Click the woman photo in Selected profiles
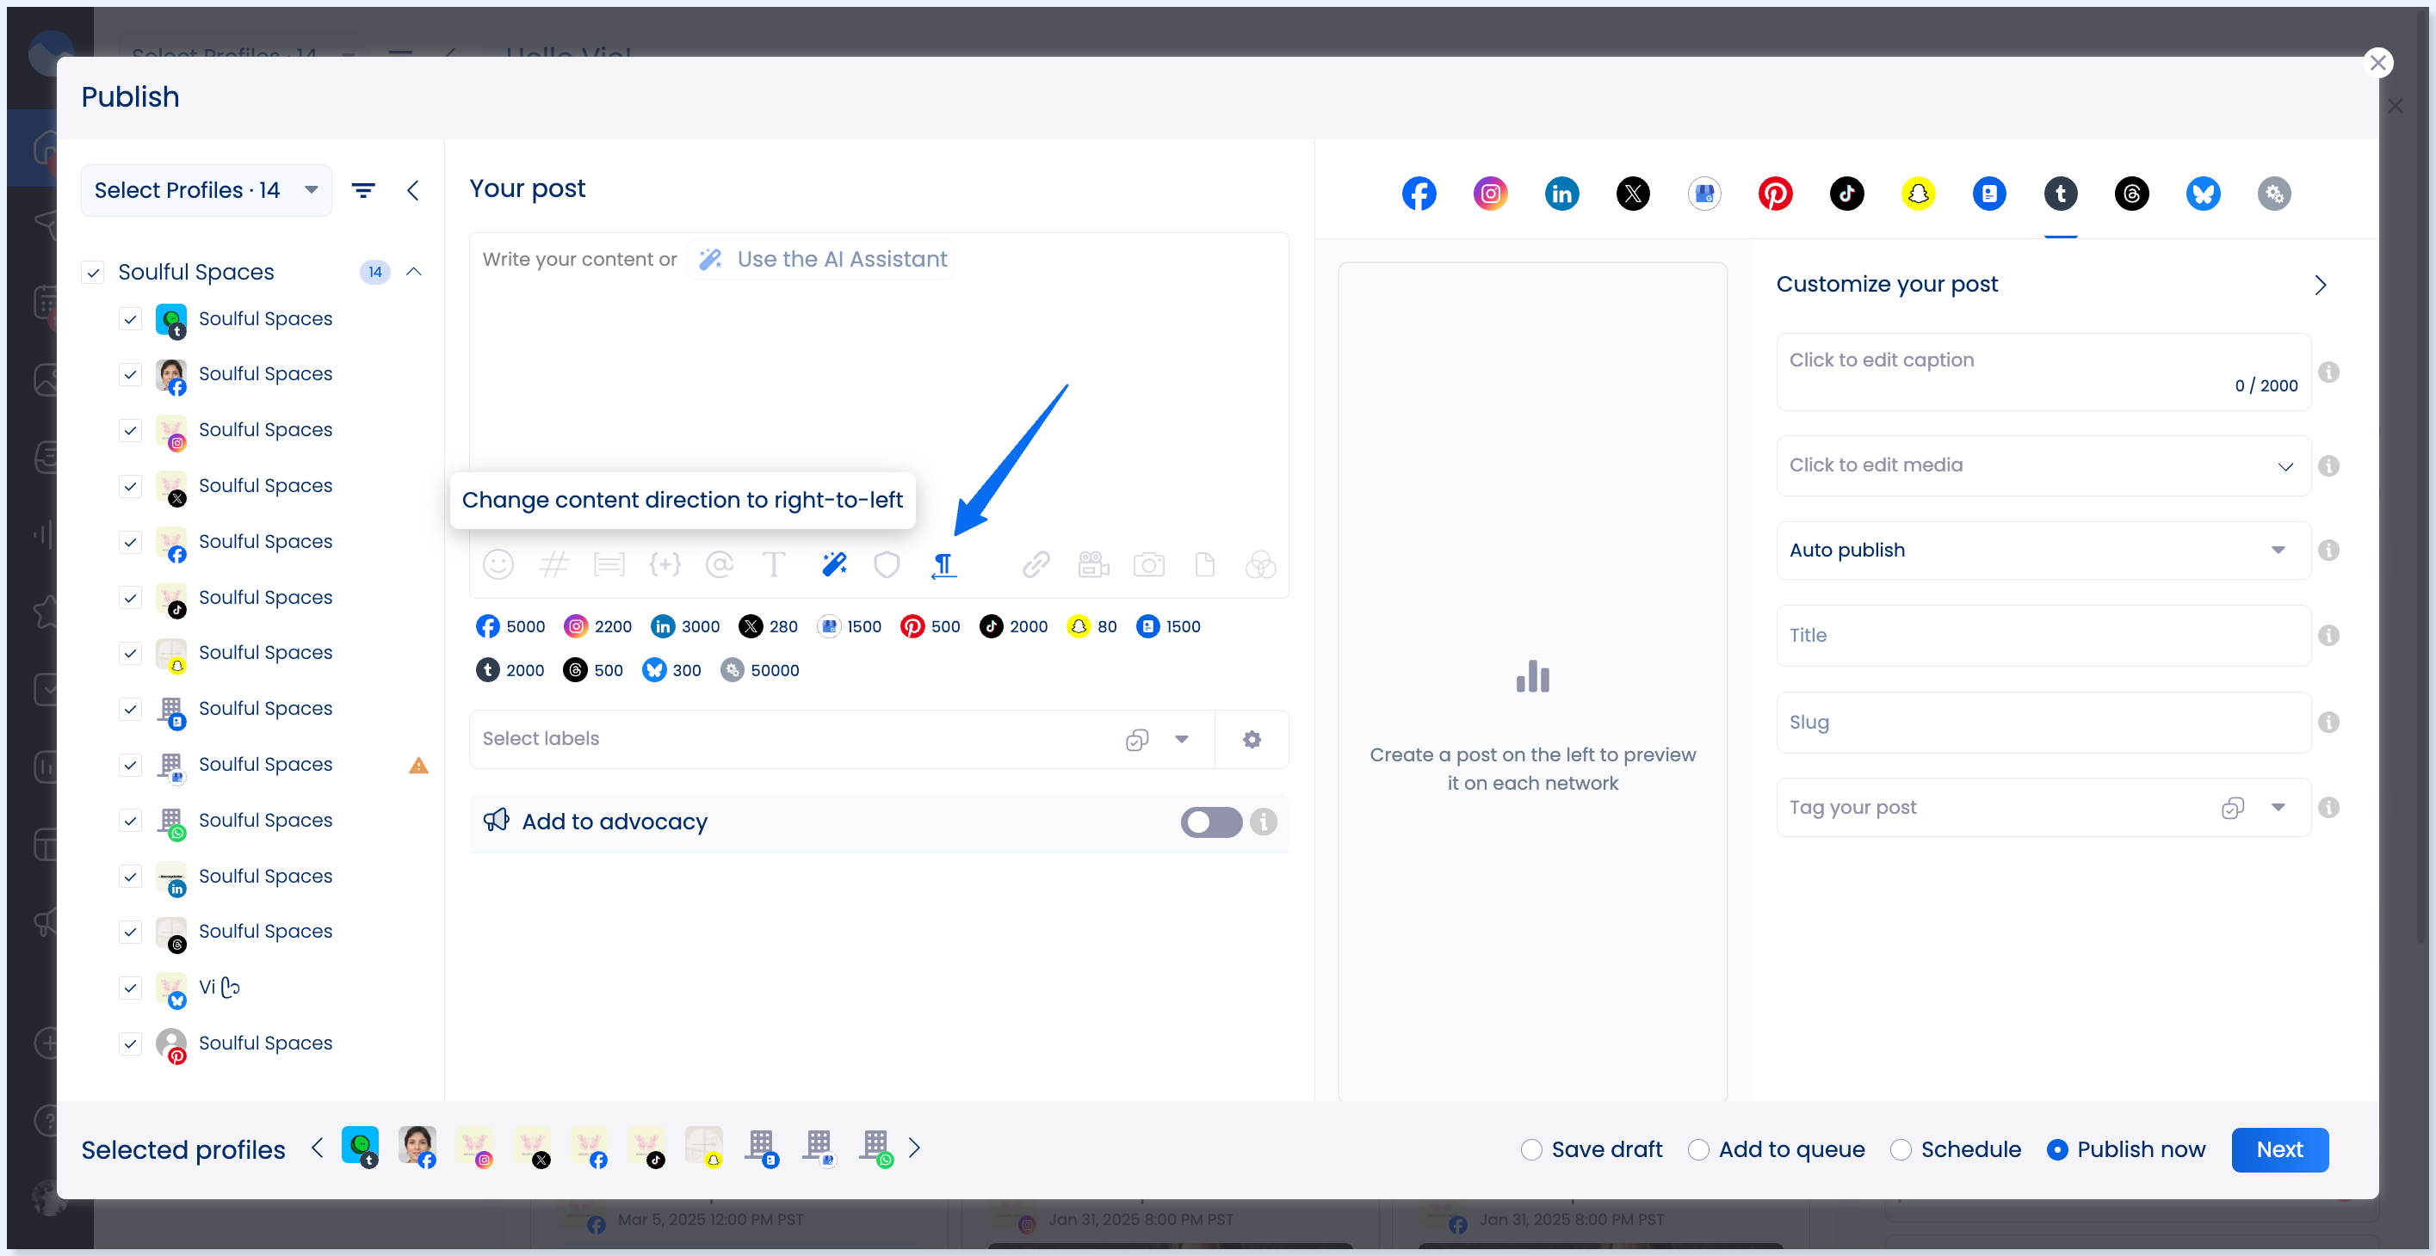Viewport: 2436px width, 1256px height. pos(416,1145)
